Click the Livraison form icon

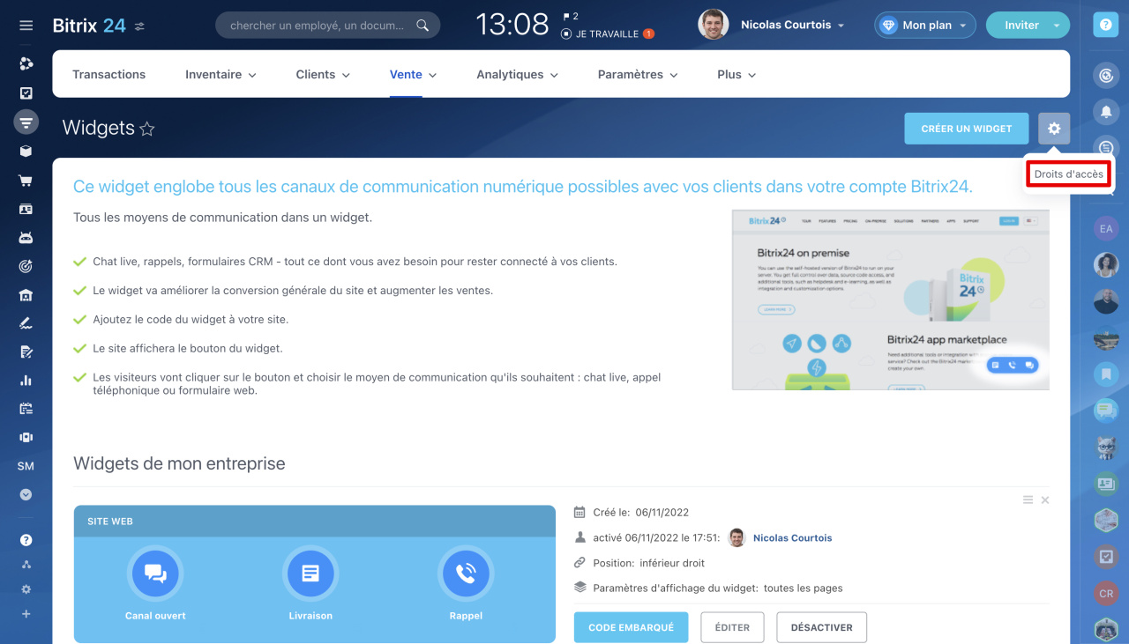(x=310, y=574)
